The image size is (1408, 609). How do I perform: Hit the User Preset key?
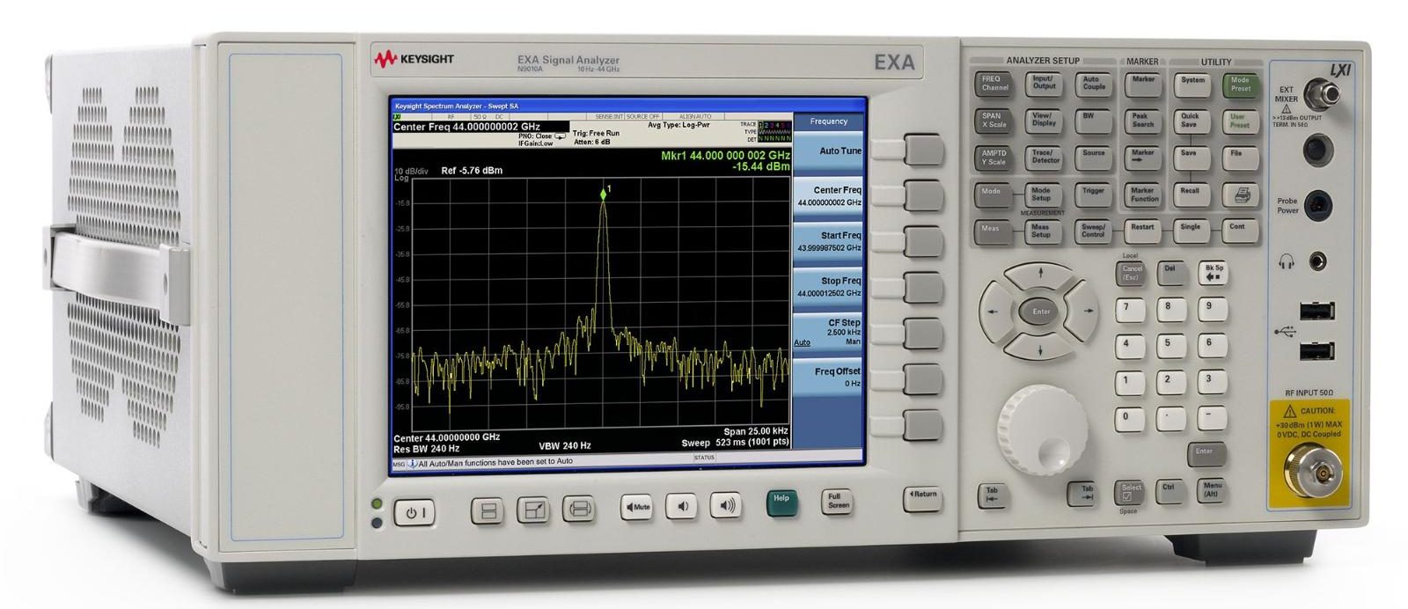click(x=1240, y=121)
